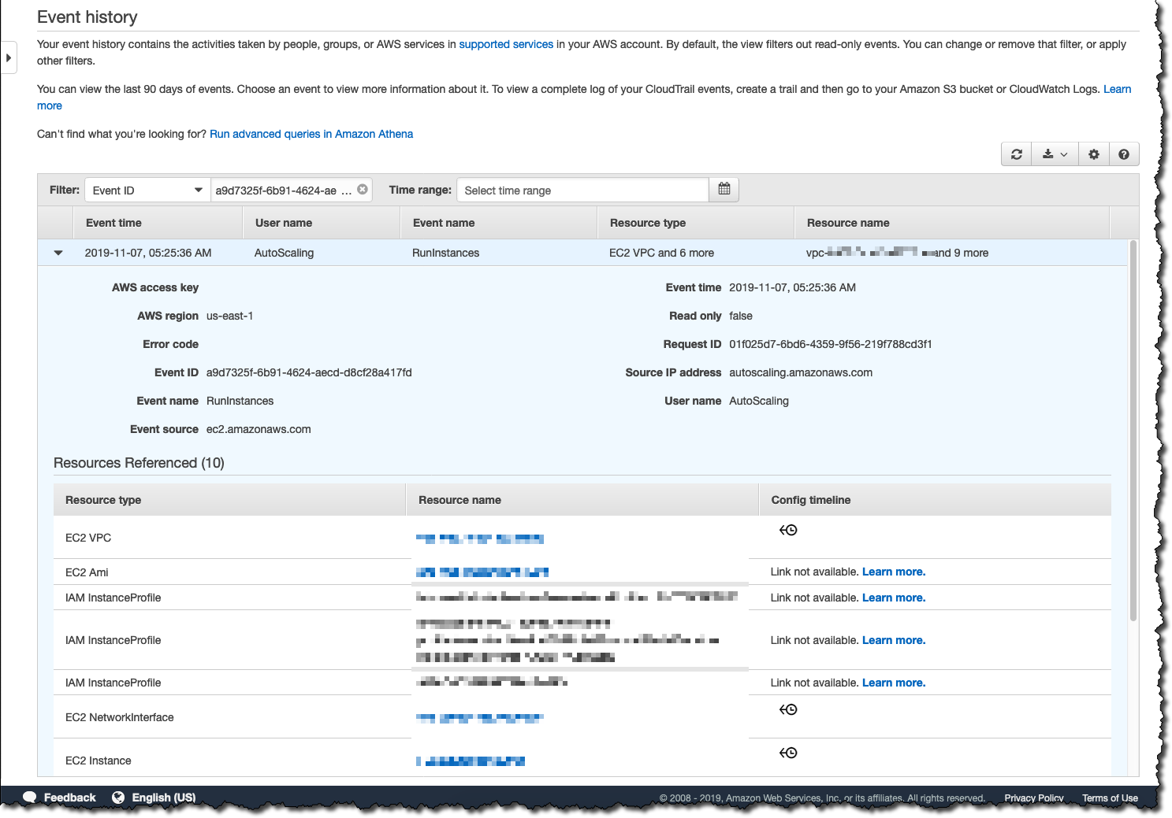Open the download format dropdown
Viewport: 1172px width, 818px height.
pyautogui.click(x=1064, y=154)
